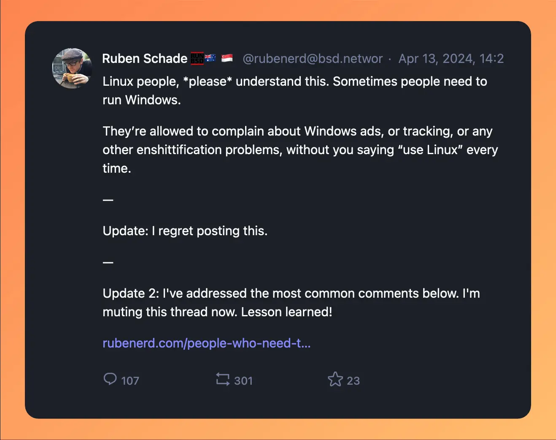Click the 107 replies count
This screenshot has height=440, width=556.
click(x=130, y=381)
